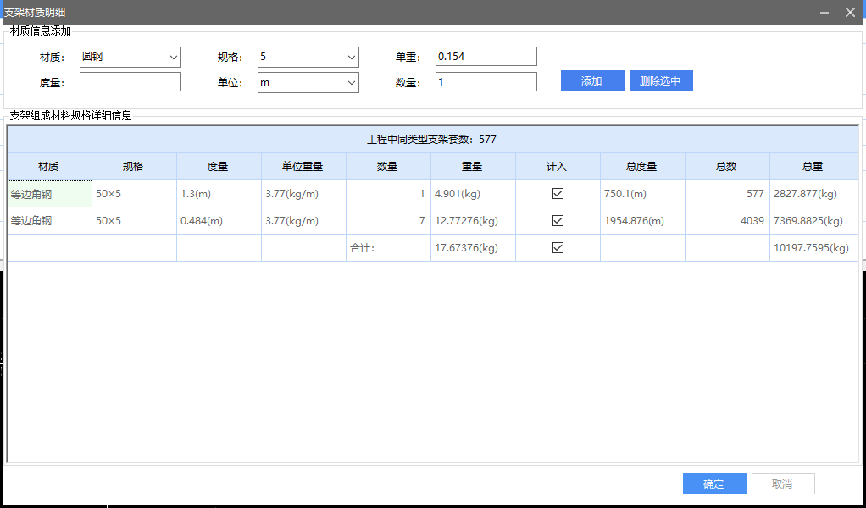This screenshot has width=866, height=508.
Task: Open the 材质 dropdown showing 圆钢
Action: pyautogui.click(x=173, y=57)
